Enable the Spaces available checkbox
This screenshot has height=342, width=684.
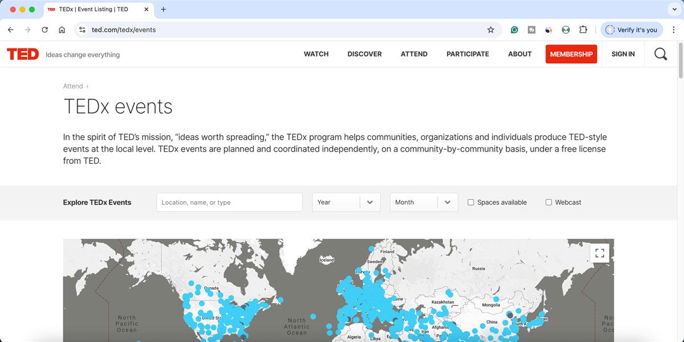(x=471, y=202)
